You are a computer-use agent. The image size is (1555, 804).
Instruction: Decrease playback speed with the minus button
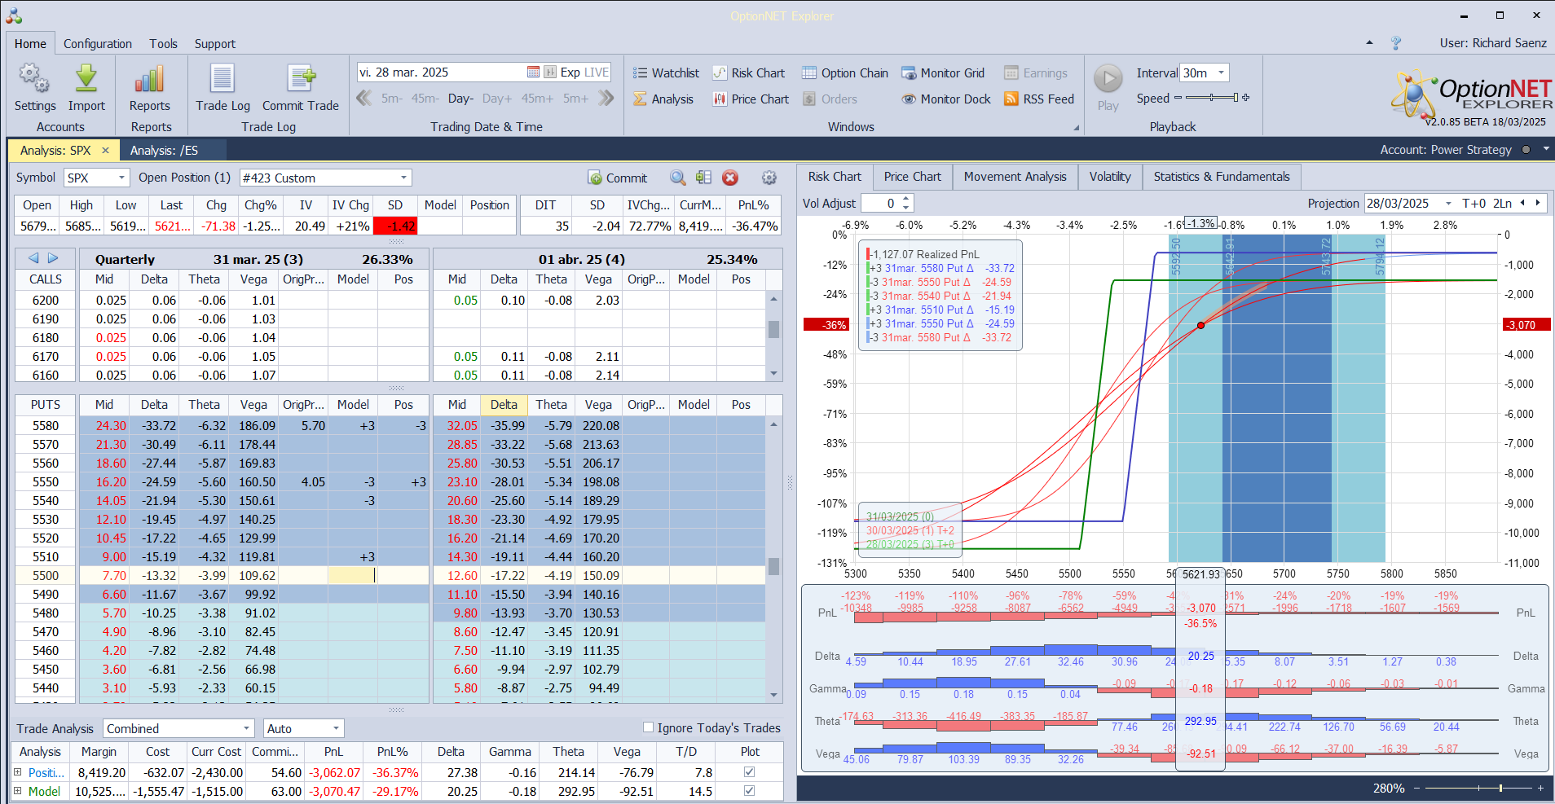pos(1178,98)
